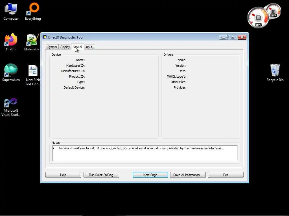
Task: Switch to the Display tab
Action: [x=65, y=47]
